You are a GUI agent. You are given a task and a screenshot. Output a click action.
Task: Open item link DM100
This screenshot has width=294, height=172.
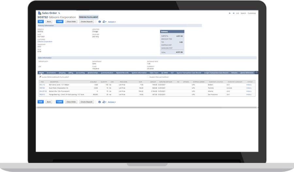tap(42, 88)
